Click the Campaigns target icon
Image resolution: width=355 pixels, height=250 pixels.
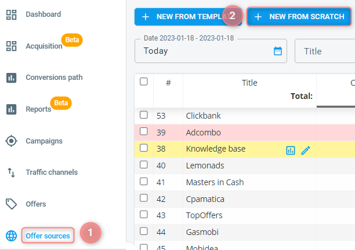(11, 141)
